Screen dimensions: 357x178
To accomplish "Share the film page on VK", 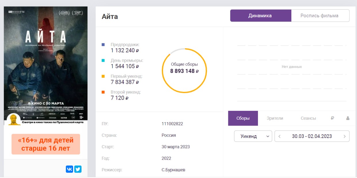I will 69,169.
